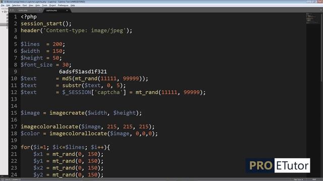Click line number 9 in the gutter
Viewport: 323px width, 181px height.
point(16,71)
